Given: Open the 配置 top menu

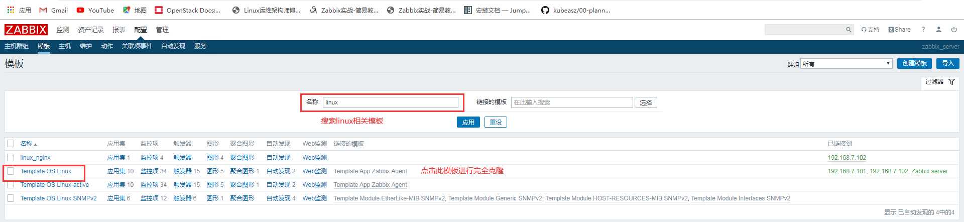Looking at the screenshot, I should point(141,30).
